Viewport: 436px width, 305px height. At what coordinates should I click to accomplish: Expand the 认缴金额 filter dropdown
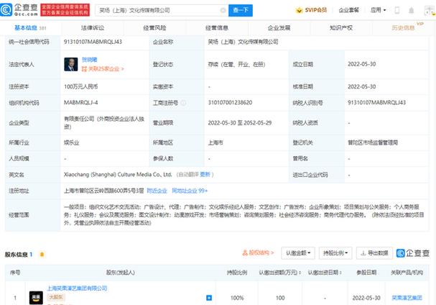[x=298, y=253]
